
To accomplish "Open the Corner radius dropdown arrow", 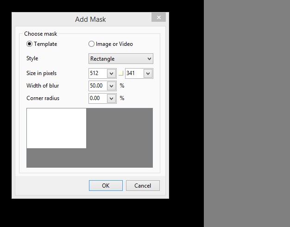I will tap(111, 98).
